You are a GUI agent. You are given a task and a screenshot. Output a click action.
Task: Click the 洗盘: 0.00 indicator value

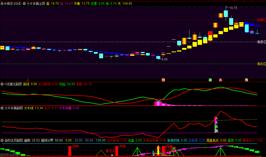pos(135,140)
